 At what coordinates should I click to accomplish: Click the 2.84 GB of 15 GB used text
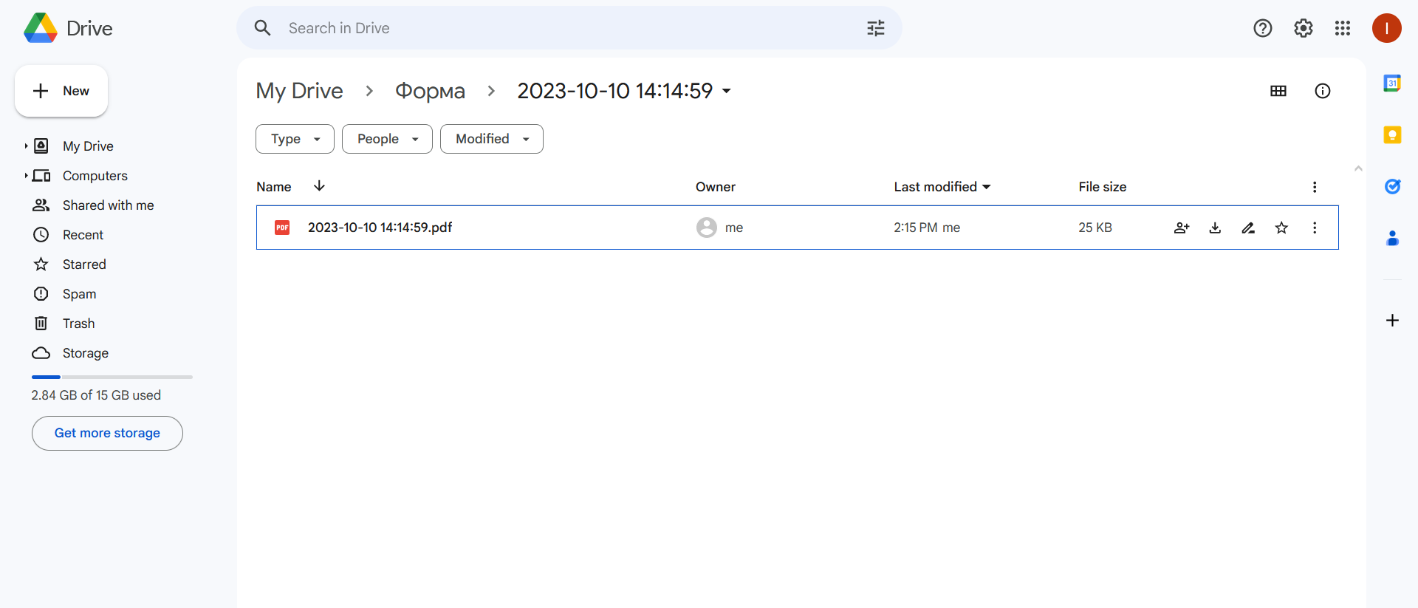coord(96,395)
